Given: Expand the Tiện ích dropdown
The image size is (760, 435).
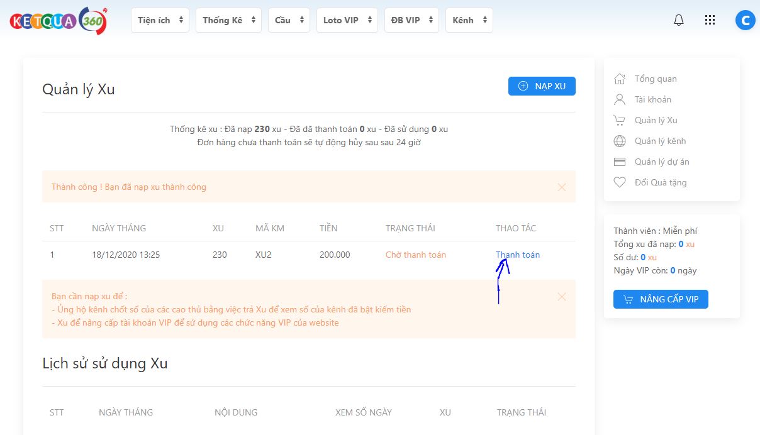Looking at the screenshot, I should pos(160,20).
